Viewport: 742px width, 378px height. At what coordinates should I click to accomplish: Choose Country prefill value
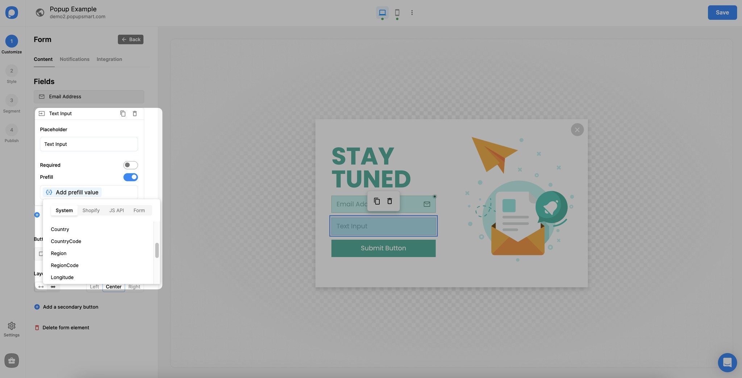(60, 230)
